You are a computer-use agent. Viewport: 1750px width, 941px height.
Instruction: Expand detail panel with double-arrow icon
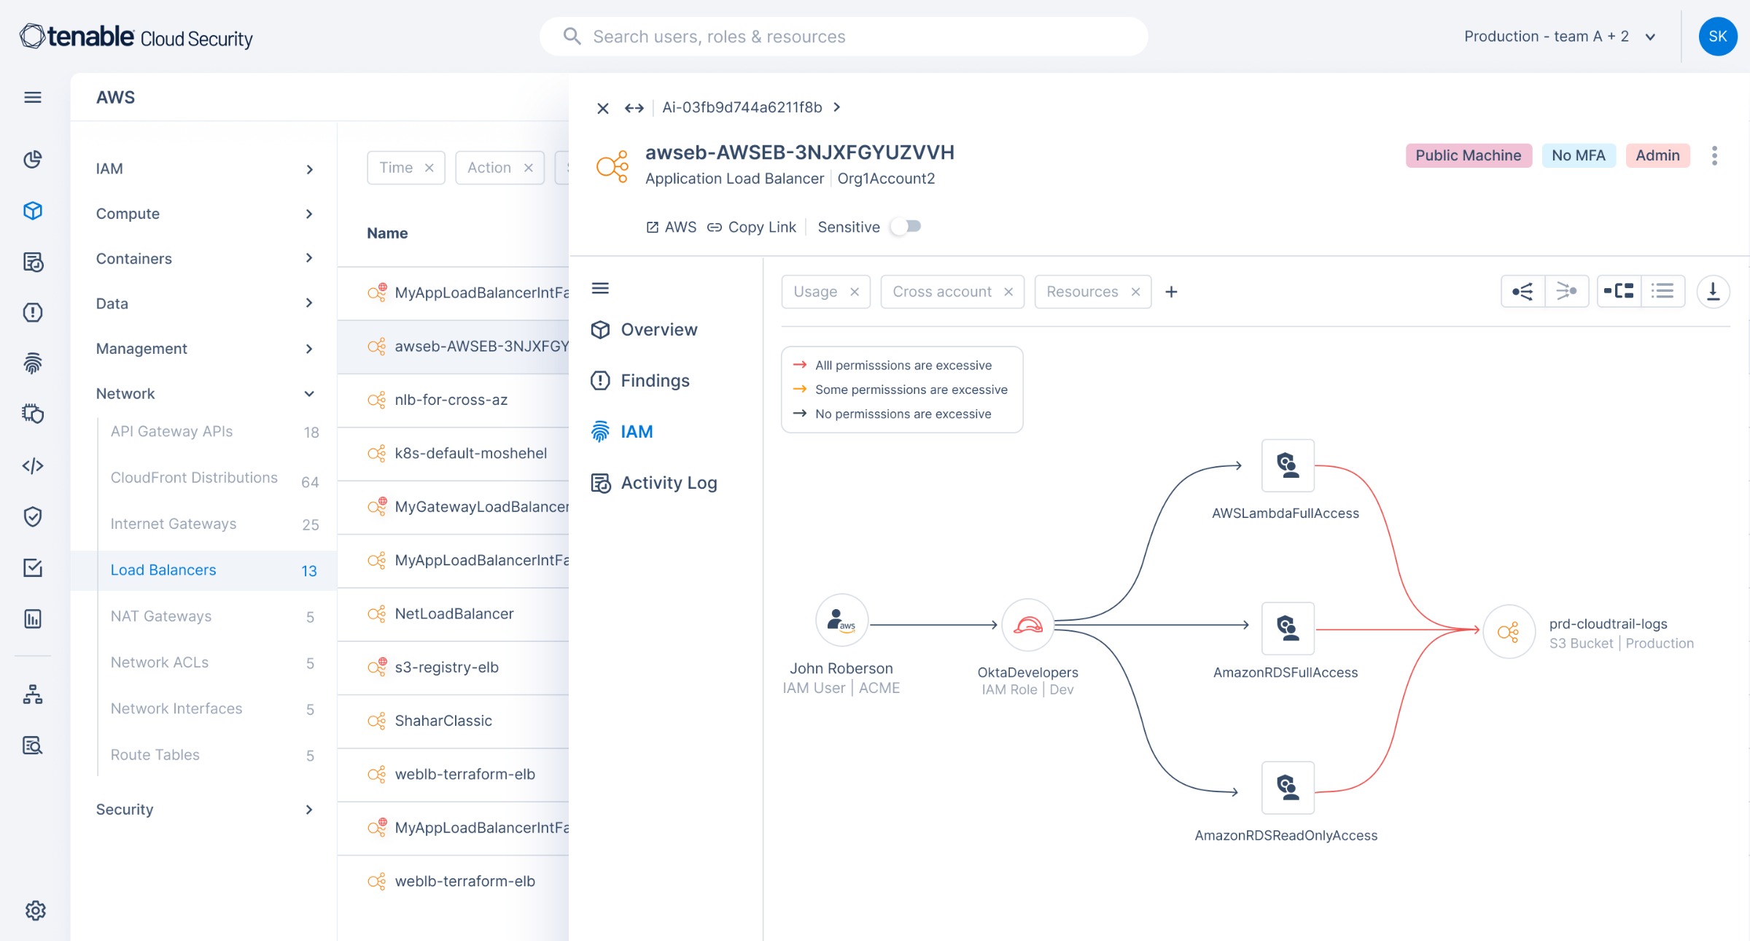tap(634, 108)
